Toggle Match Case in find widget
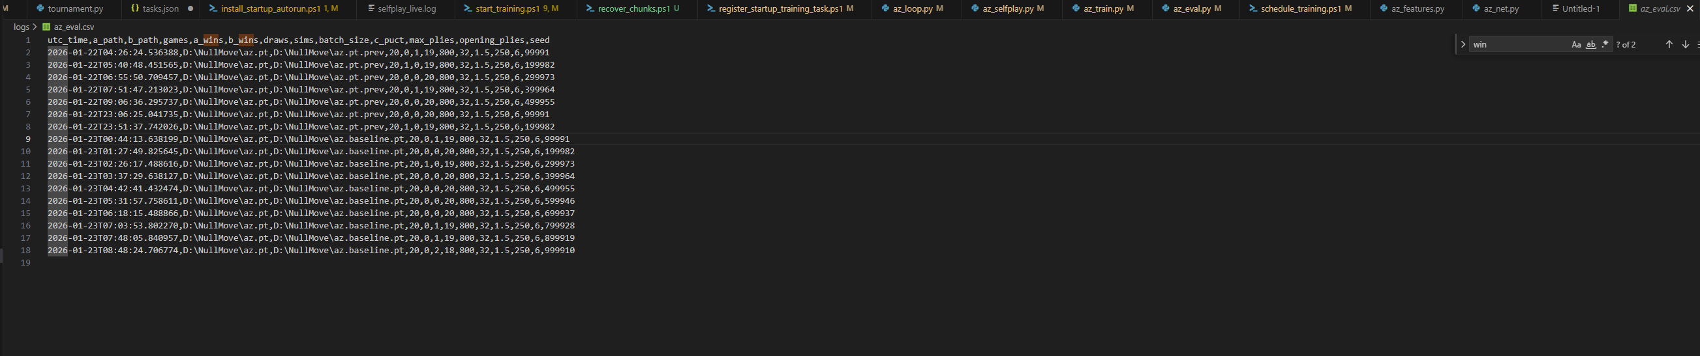Viewport: 1700px width, 356px height. click(1576, 45)
